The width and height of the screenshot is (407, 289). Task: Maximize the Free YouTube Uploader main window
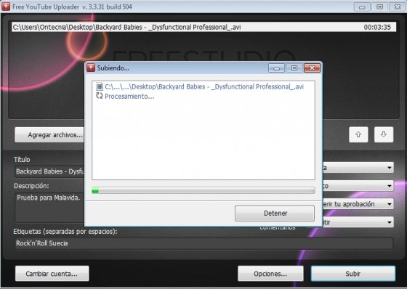coord(379,7)
